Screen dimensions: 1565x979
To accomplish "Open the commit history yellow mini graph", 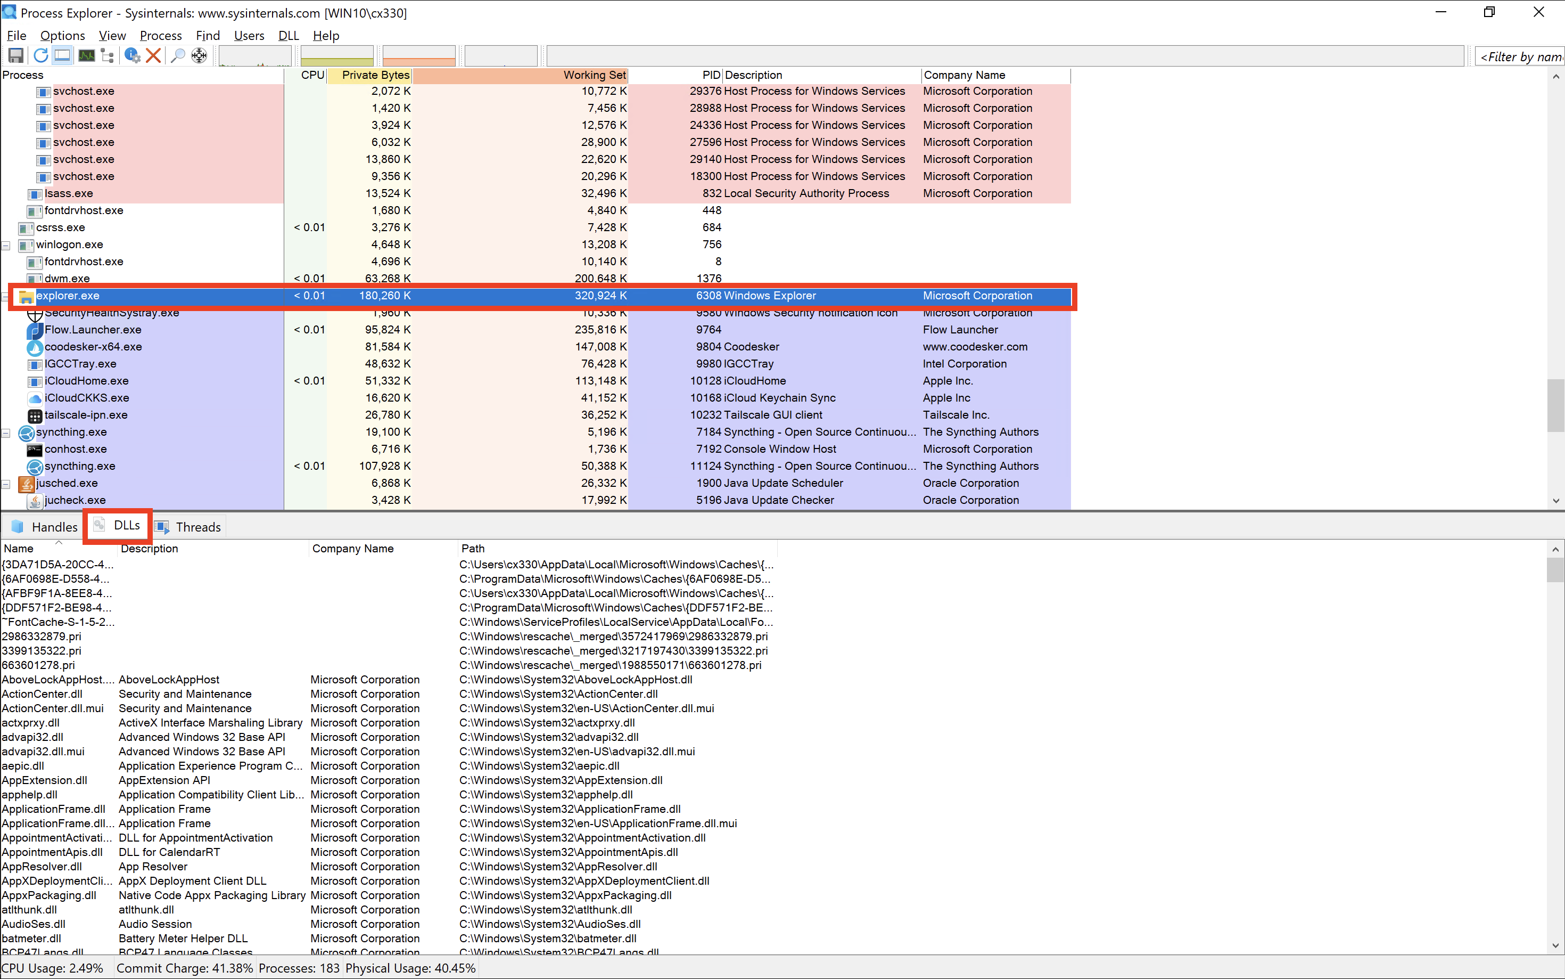I will coord(337,56).
